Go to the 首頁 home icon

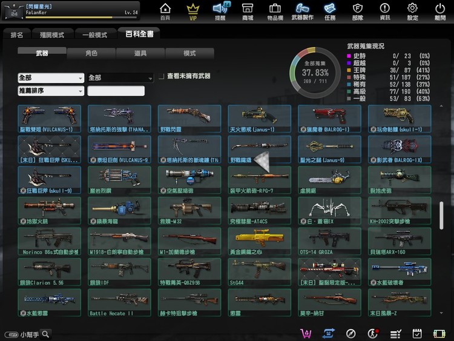[x=165, y=12]
